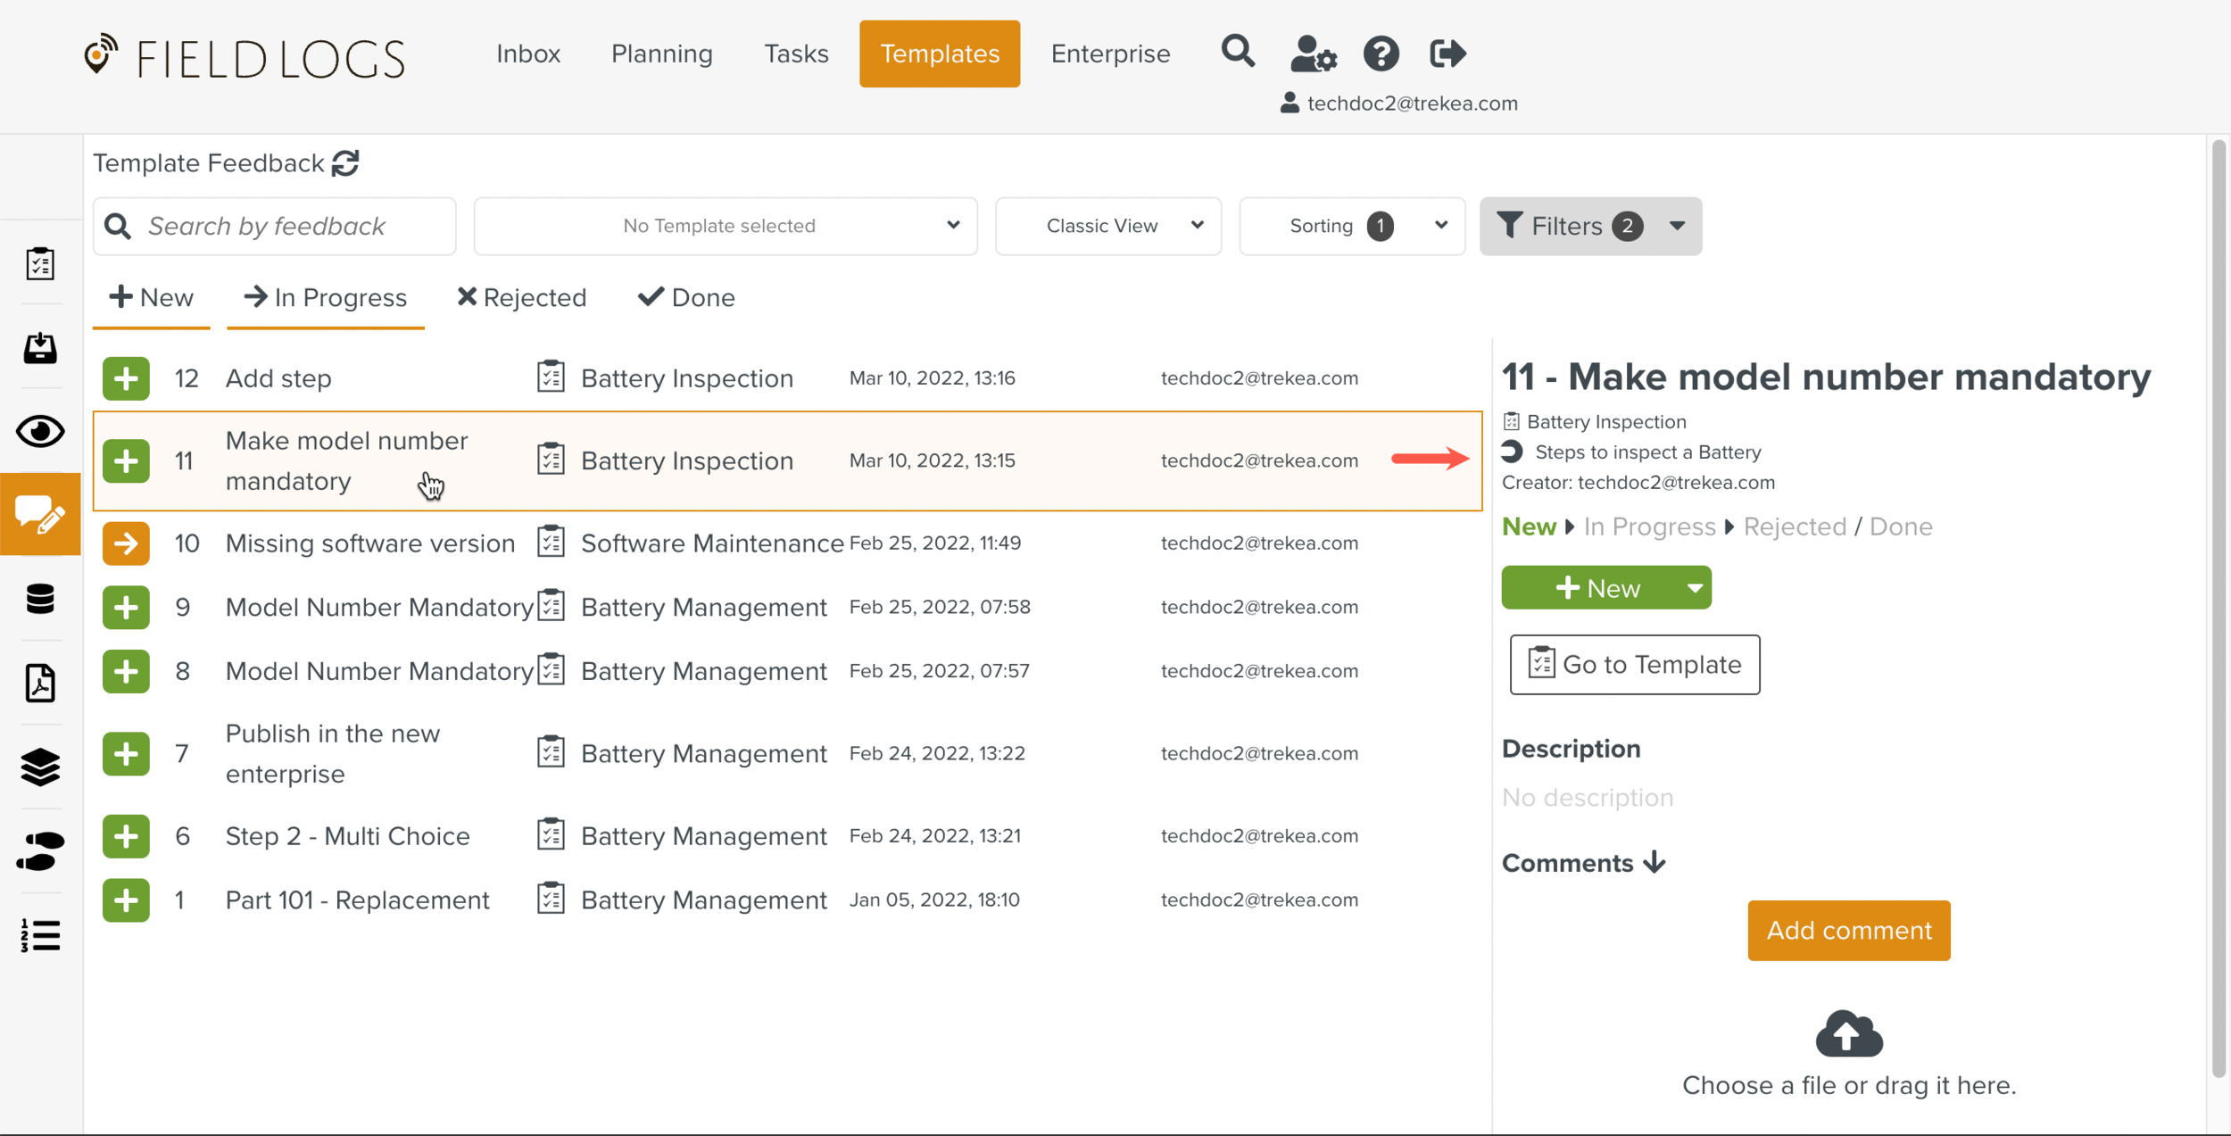The image size is (2231, 1136).
Task: Click the logout icon in header
Action: point(1447,54)
